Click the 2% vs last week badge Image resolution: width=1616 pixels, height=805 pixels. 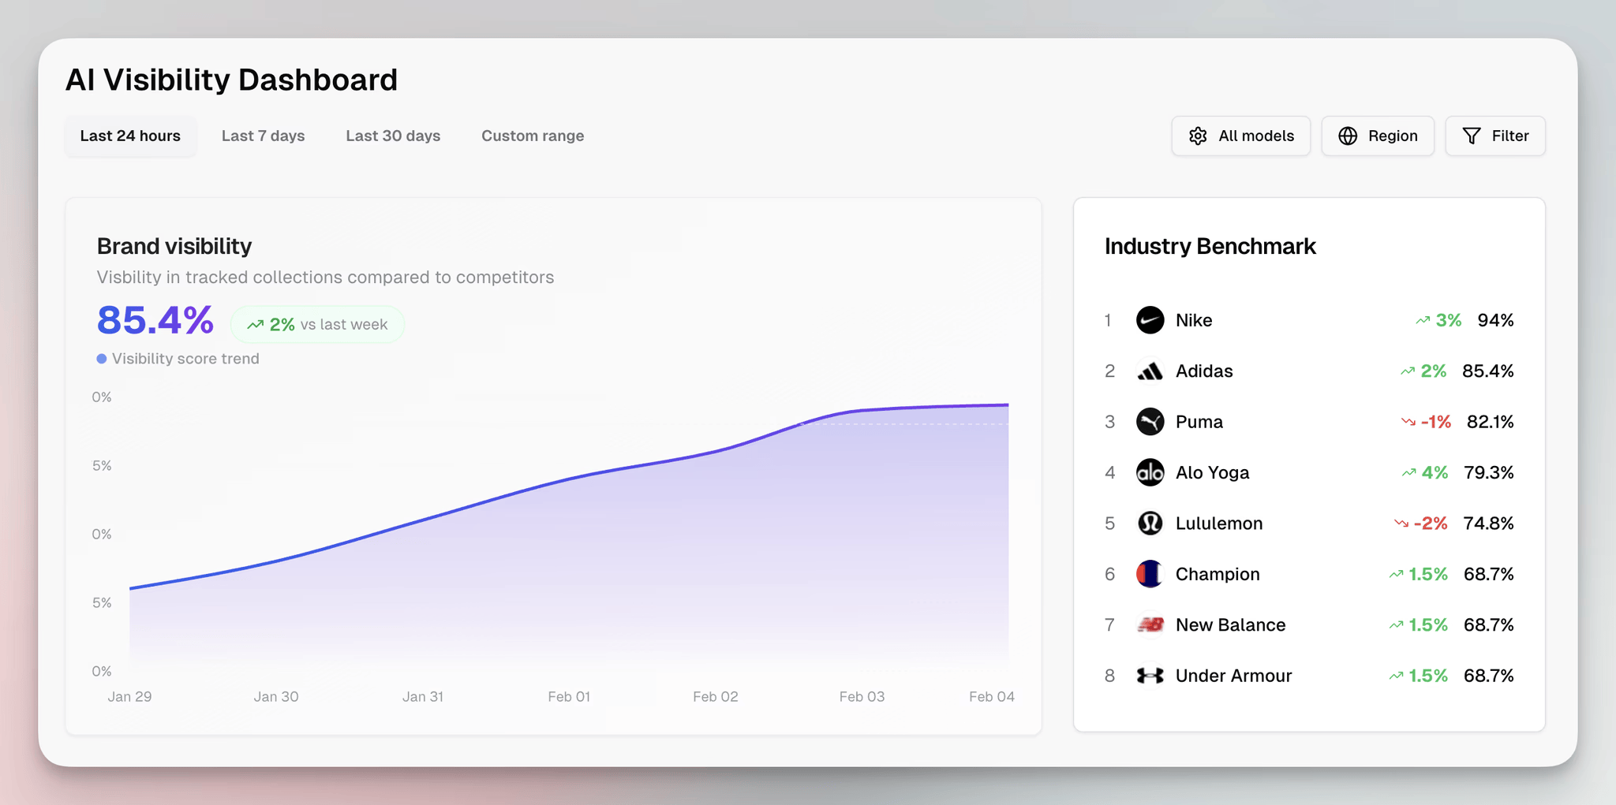coord(317,323)
